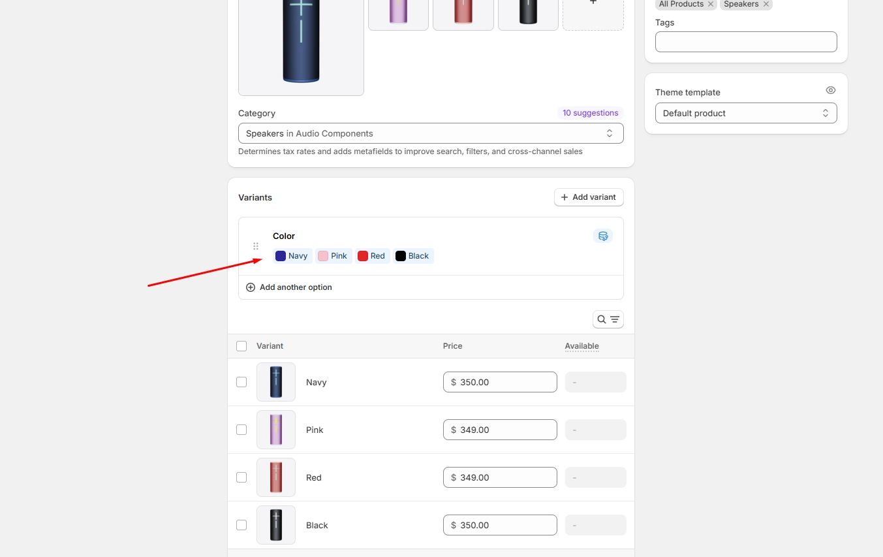Image resolution: width=883 pixels, height=557 pixels.
Task: Remove the All Products collection tag
Action: point(711,4)
